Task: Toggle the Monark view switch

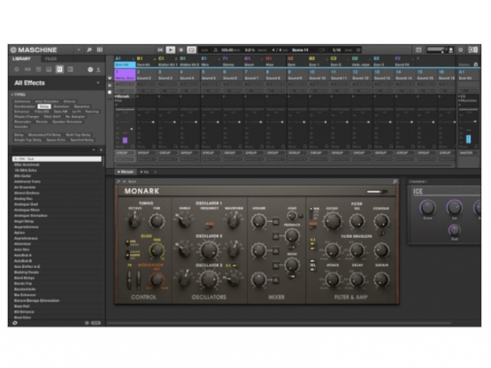Action: [377, 191]
